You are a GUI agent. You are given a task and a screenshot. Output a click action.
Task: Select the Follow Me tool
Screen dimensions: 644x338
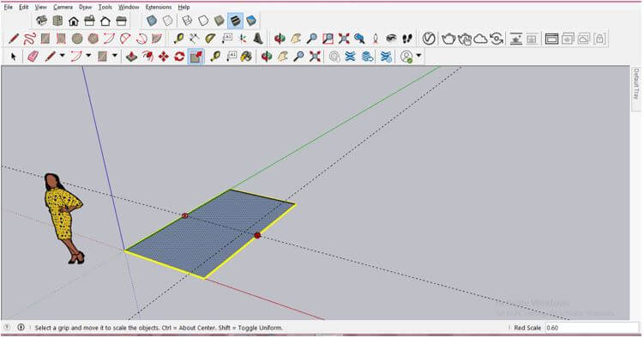[147, 57]
